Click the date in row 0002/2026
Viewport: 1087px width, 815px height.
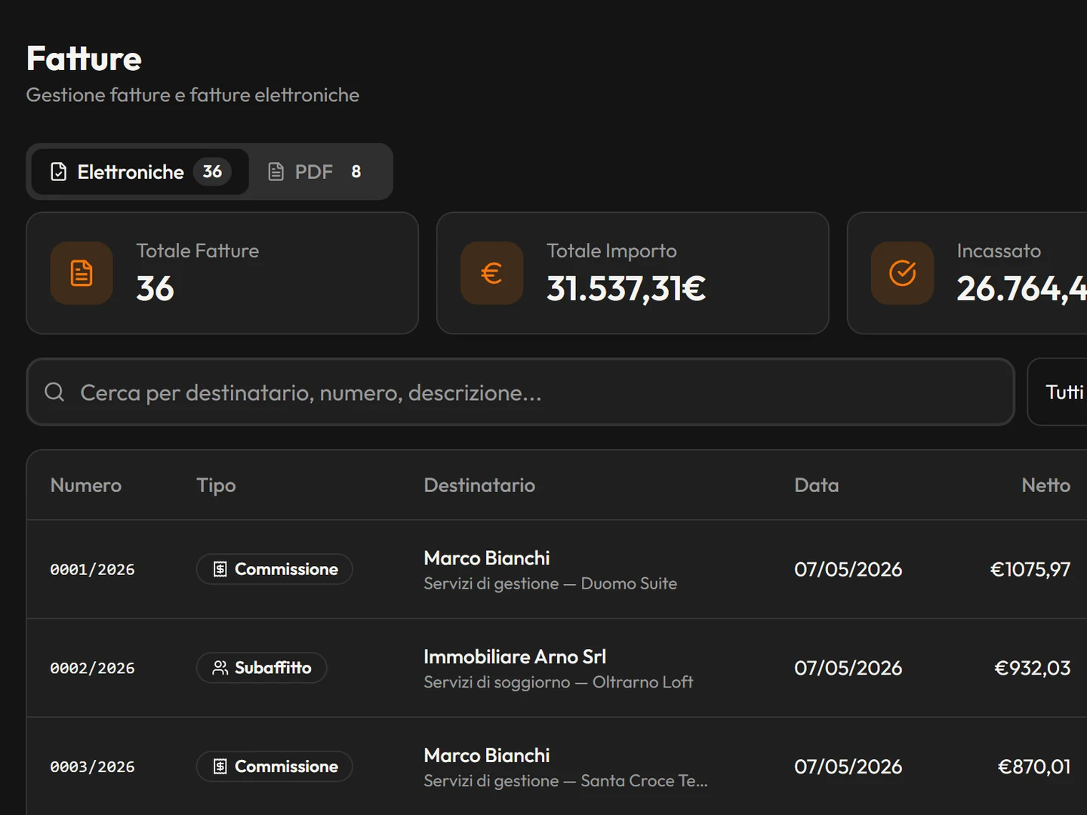coord(848,668)
